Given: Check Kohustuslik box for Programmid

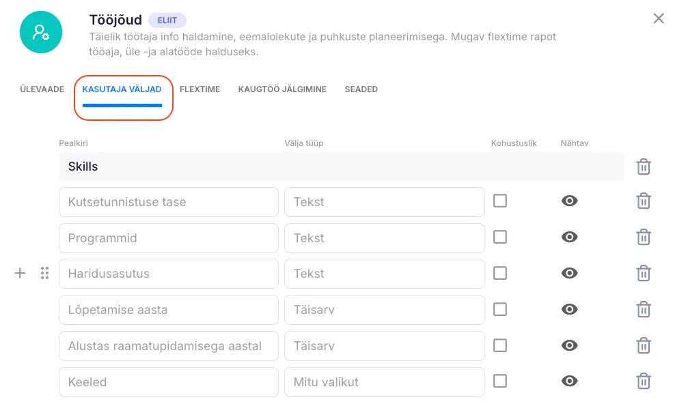Looking at the screenshot, I should (x=500, y=237).
